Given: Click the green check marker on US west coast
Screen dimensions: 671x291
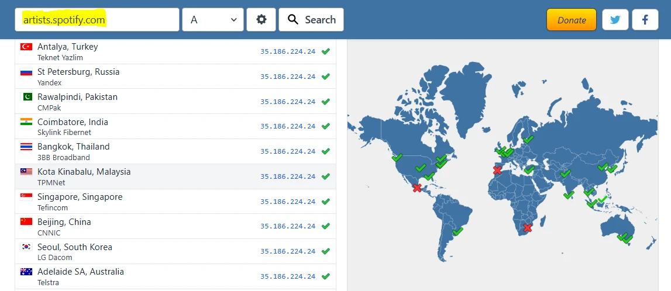Looking at the screenshot, I should click(x=397, y=157).
